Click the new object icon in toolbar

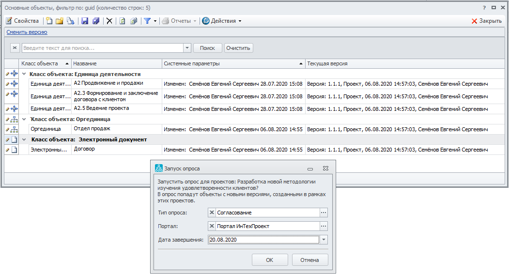pos(48,21)
